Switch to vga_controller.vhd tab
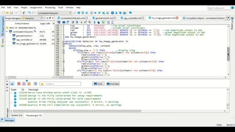The width and height of the screenshot is (235, 132). [132, 18]
